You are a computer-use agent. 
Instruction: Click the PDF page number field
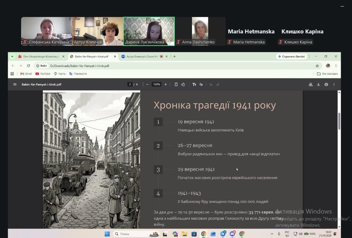(130, 84)
